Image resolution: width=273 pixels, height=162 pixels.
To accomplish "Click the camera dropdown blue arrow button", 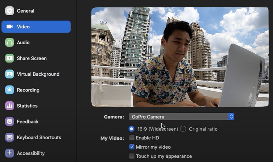I will (x=231, y=117).
